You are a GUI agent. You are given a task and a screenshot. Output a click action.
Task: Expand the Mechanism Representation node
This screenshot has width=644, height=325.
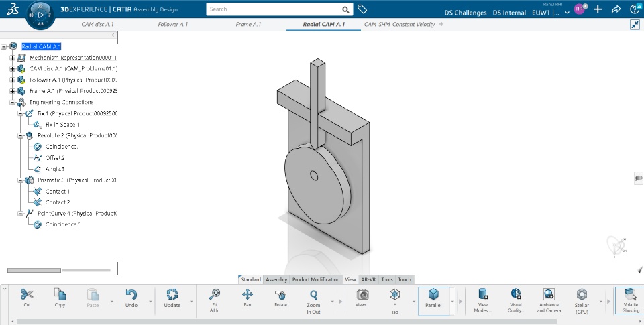click(12, 58)
